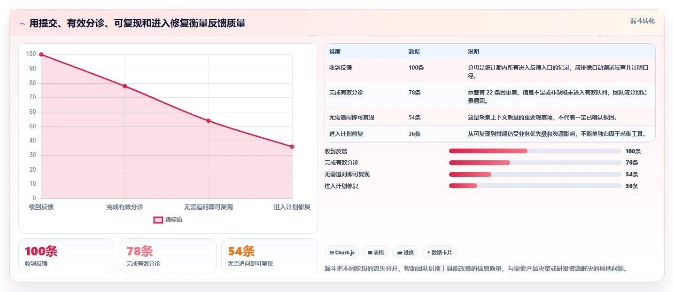Select the Chart.js tag
This screenshot has height=292, width=674.
coord(342,253)
